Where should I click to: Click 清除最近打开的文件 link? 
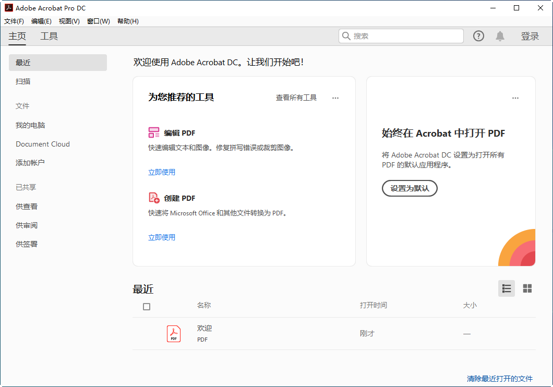click(500, 379)
